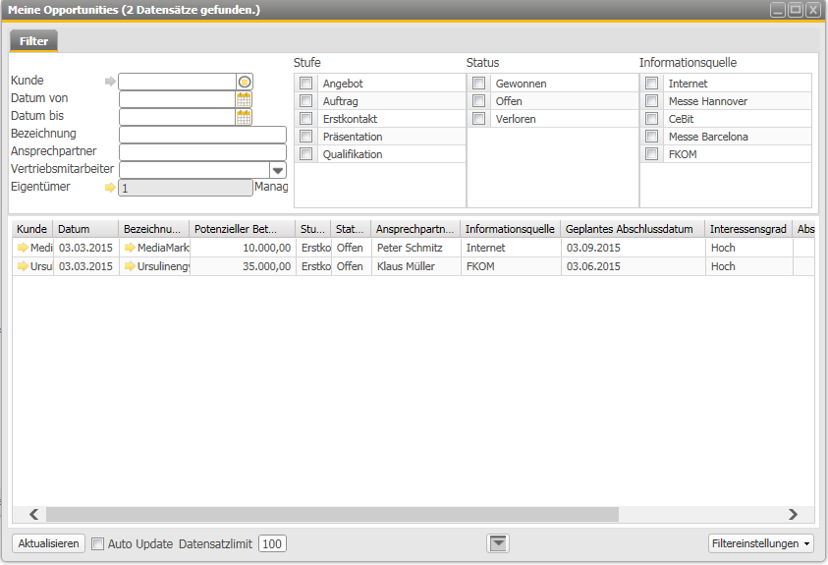
Task: Click the Sta... column header
Action: coord(351,229)
